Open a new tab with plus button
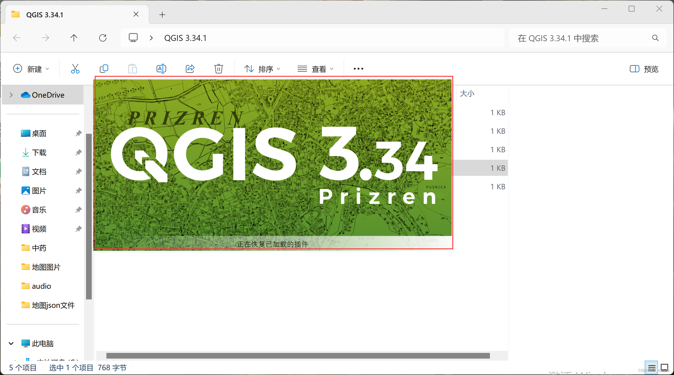 click(162, 15)
